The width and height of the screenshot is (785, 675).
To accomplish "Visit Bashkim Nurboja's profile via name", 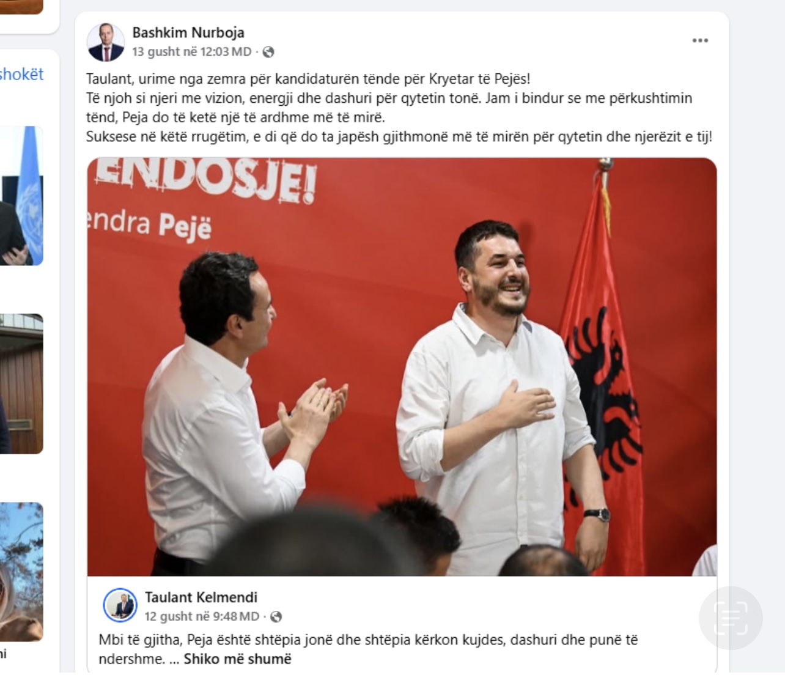I will tap(188, 32).
